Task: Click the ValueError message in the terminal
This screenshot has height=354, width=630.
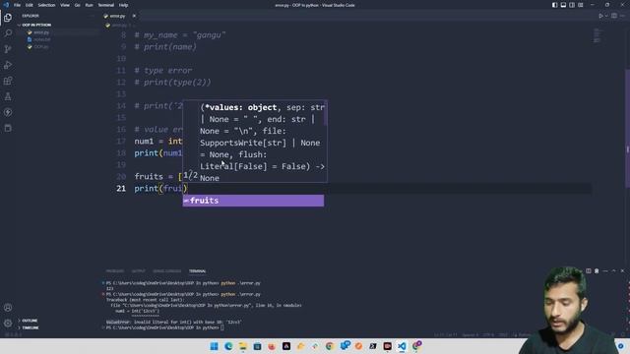Action: [174, 322]
